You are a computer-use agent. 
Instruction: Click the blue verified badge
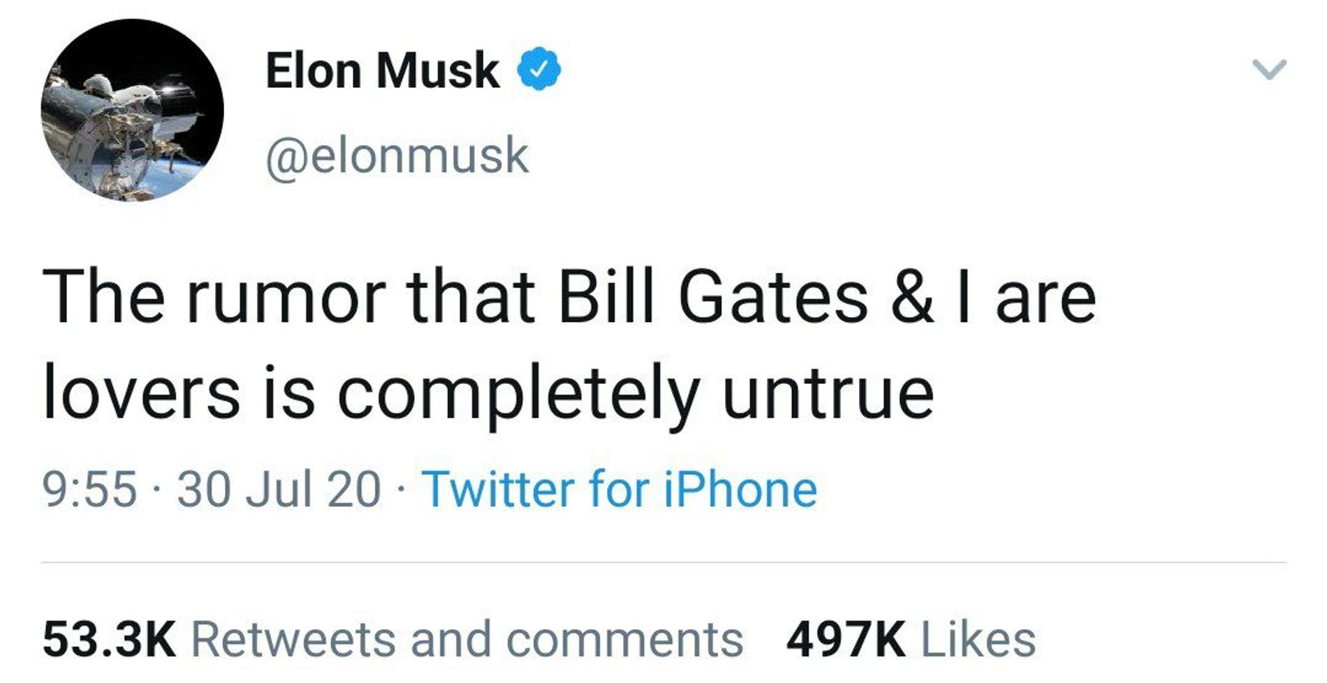[538, 70]
